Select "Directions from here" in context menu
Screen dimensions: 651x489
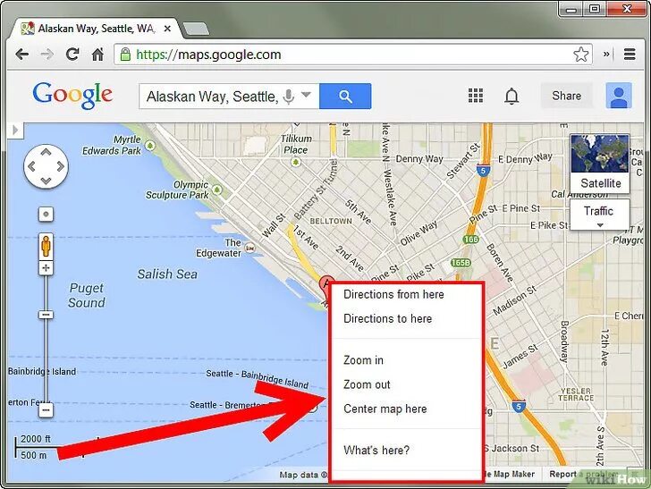click(393, 294)
